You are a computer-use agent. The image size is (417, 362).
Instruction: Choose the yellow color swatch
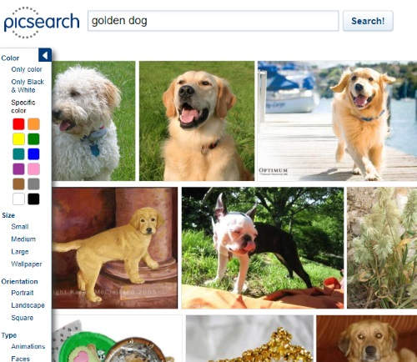pyautogui.click(x=18, y=139)
